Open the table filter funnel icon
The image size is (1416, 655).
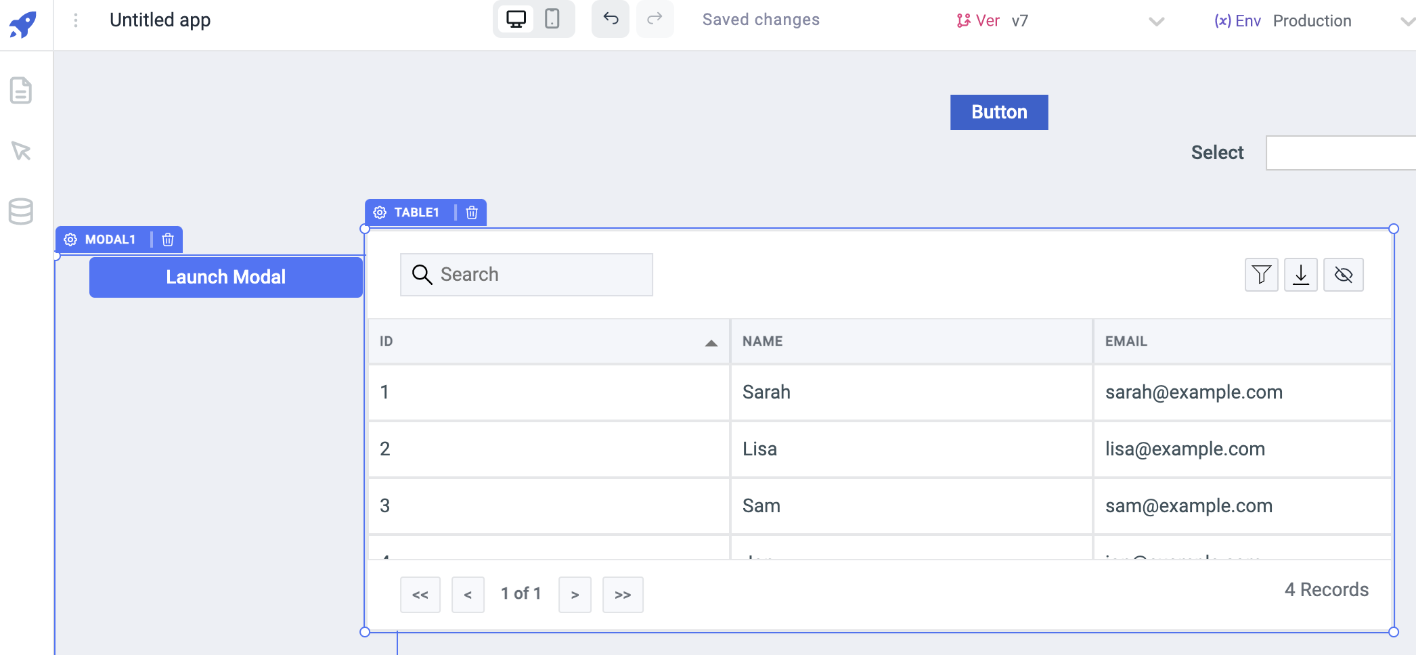click(1262, 275)
